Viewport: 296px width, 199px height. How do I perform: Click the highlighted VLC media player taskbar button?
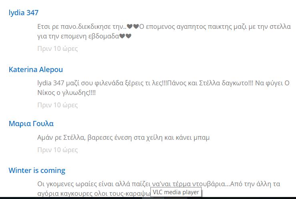tap(153, 198)
